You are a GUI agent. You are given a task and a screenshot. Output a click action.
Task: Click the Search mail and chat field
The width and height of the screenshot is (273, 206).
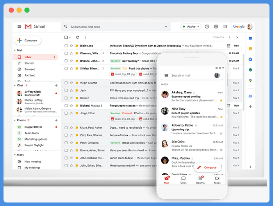pos(116,27)
